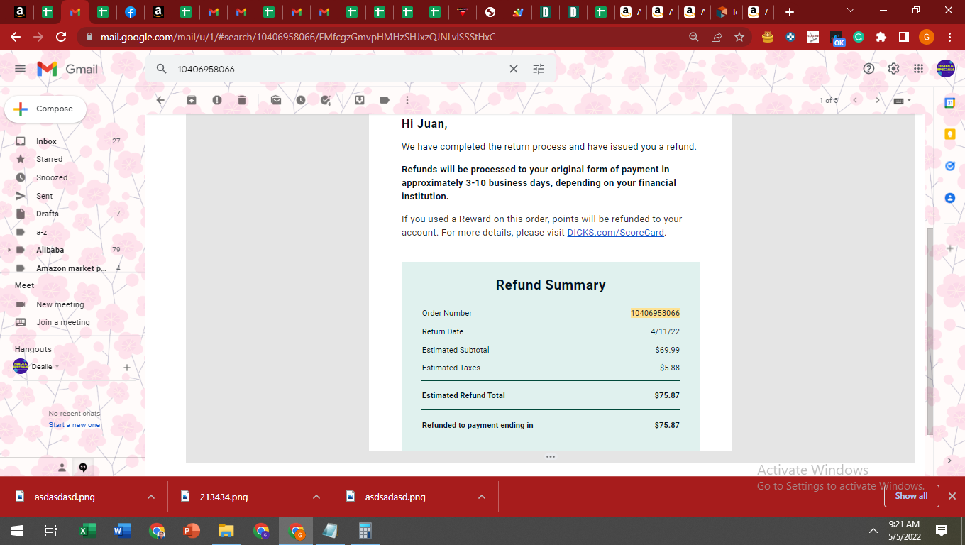Open Google Calendar in the side panel
Screen dimensions: 965x545
(950, 103)
